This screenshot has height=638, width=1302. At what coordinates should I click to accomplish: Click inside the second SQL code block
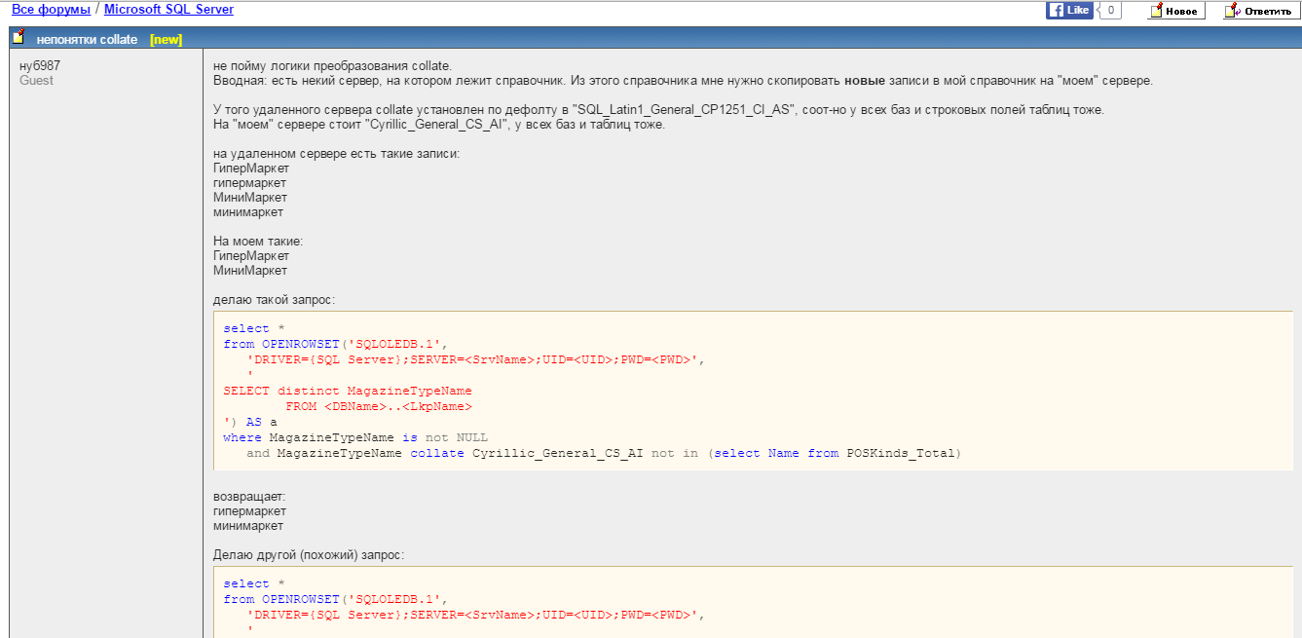(752, 604)
